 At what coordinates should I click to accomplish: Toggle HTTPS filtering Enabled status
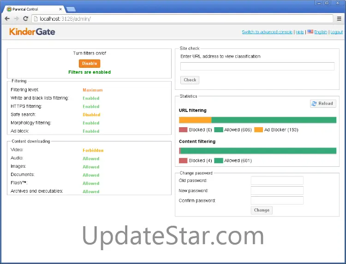[x=91, y=106]
